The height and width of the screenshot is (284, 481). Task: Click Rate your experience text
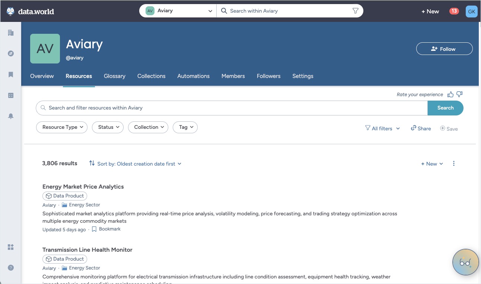(x=420, y=95)
